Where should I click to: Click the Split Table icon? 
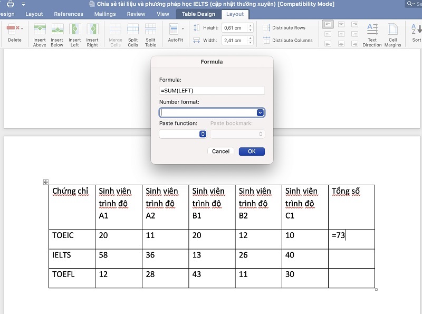151,30
